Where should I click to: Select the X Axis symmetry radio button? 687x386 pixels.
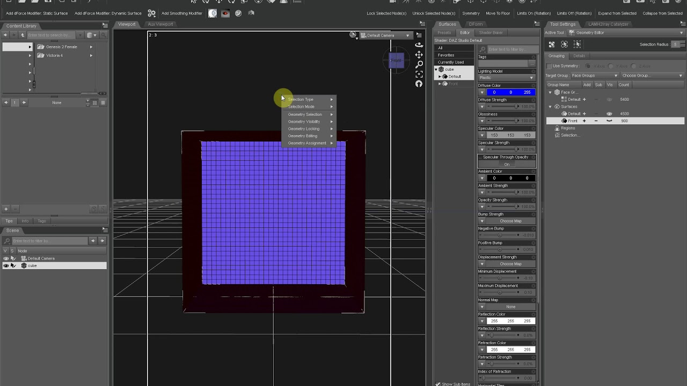coord(588,66)
